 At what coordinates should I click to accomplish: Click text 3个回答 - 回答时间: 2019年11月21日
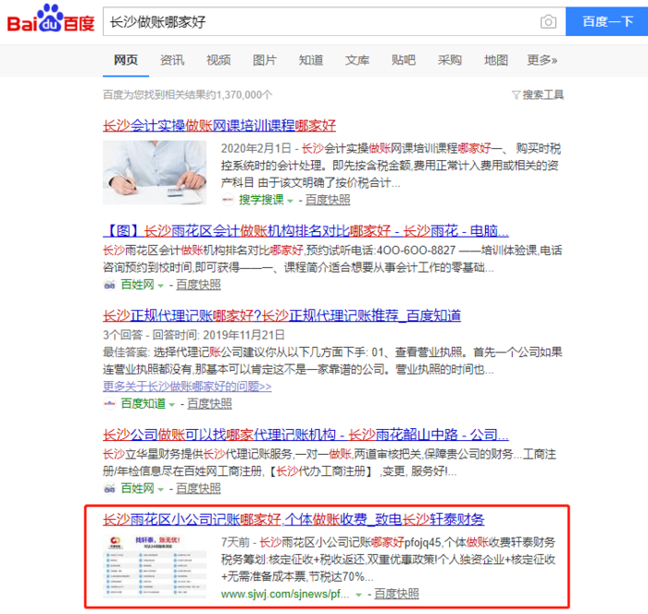[x=193, y=335]
